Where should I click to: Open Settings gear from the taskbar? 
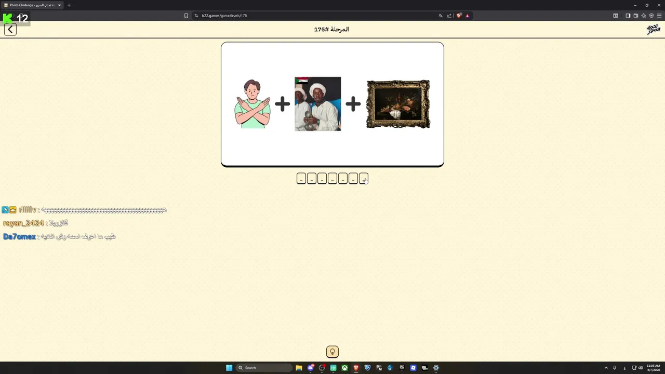436,368
